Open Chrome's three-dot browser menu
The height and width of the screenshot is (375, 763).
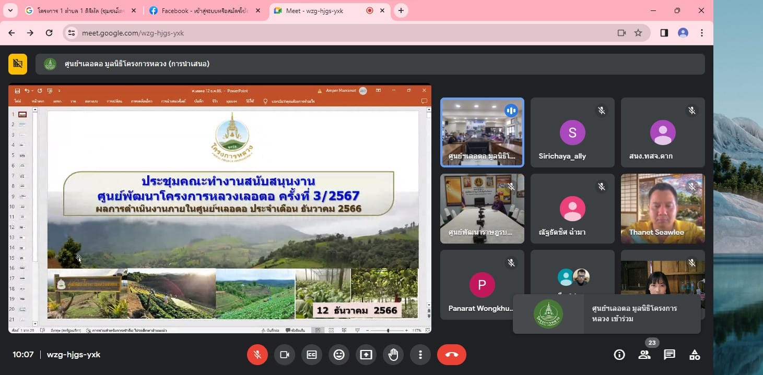click(702, 33)
